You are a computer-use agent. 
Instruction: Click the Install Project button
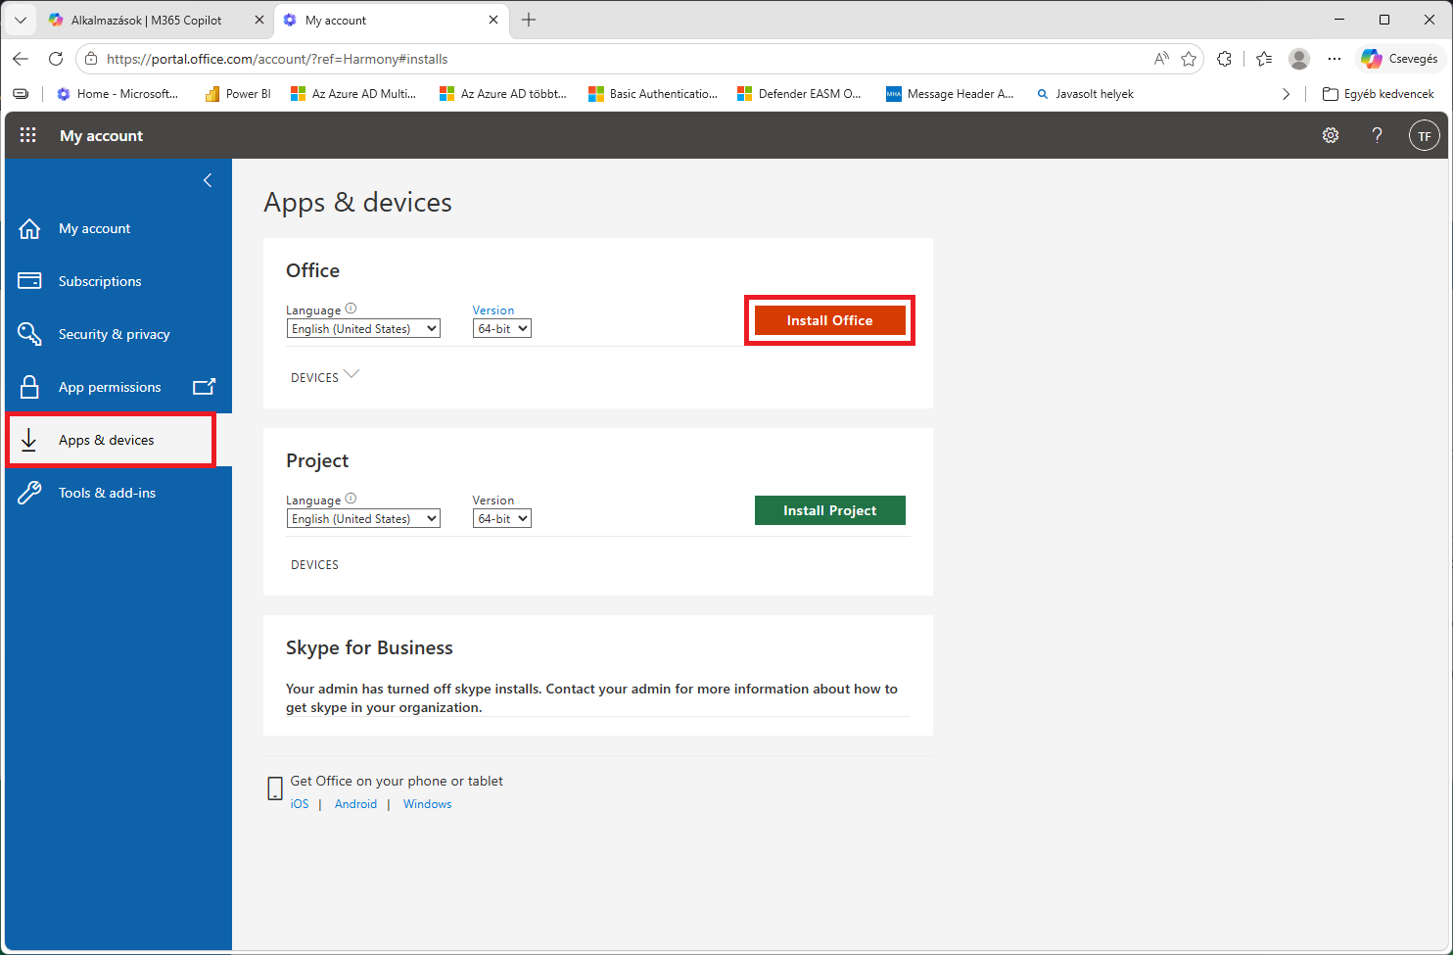tap(829, 510)
